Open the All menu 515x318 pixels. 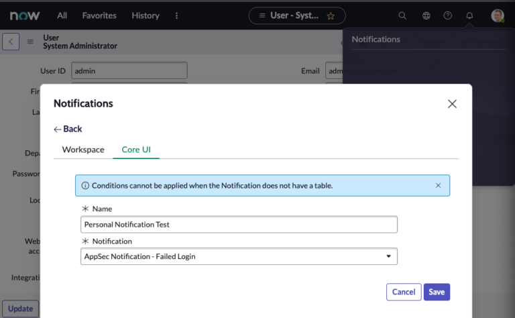pos(62,15)
